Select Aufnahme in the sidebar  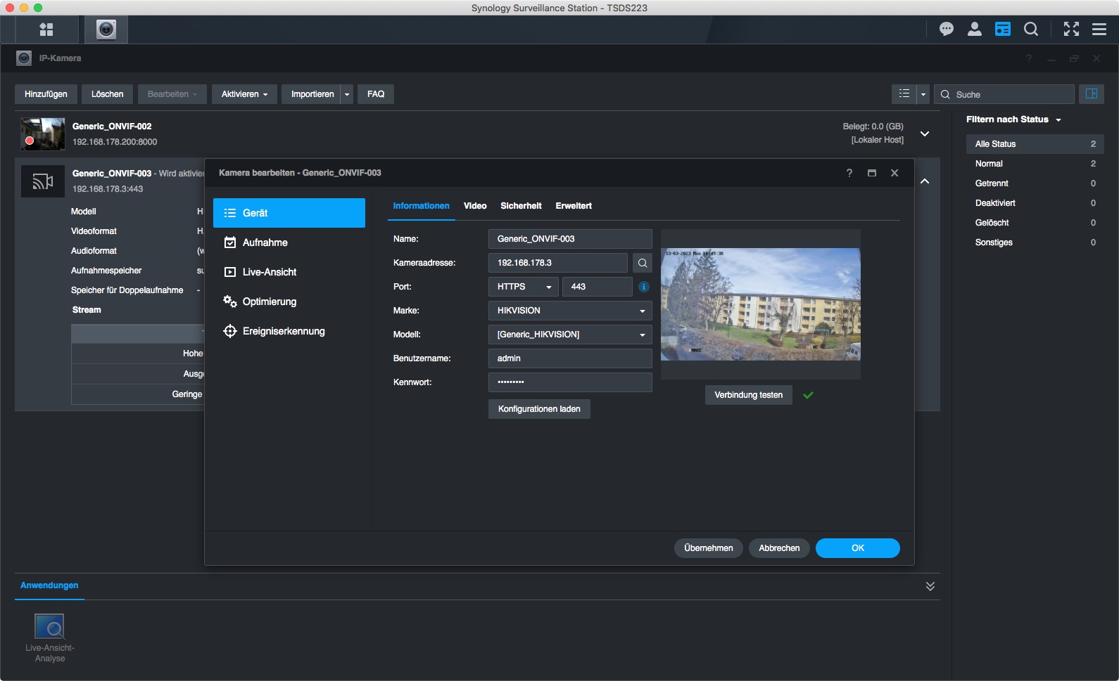pos(265,242)
